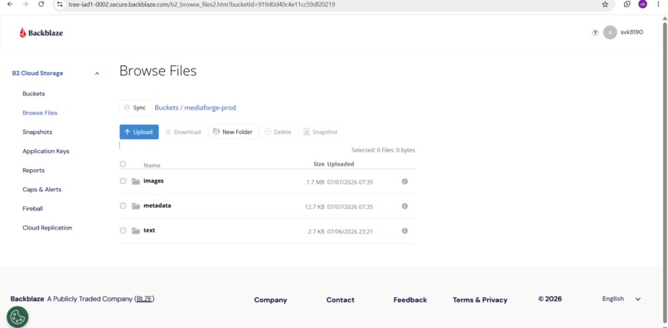Collapse the B2 Cloud Storage section
The image size is (668, 328).
tap(97, 73)
